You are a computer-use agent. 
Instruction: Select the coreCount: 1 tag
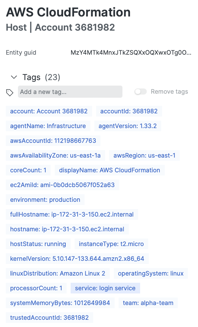tap(28, 170)
